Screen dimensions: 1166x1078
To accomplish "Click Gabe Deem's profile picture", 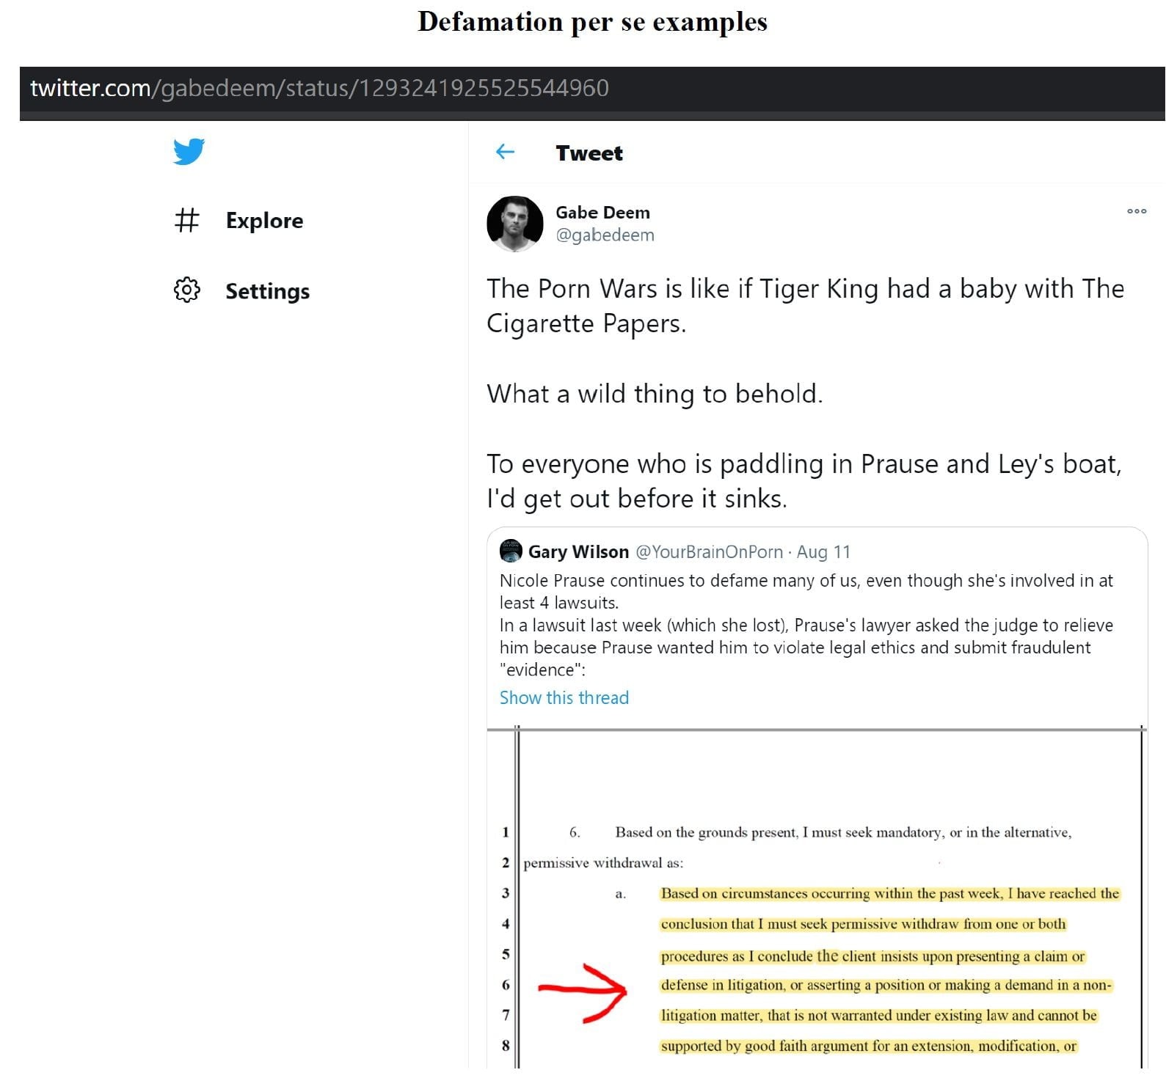I will (x=514, y=224).
